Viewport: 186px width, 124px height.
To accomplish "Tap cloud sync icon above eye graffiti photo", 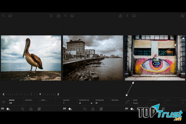I will (x=134, y=16).
